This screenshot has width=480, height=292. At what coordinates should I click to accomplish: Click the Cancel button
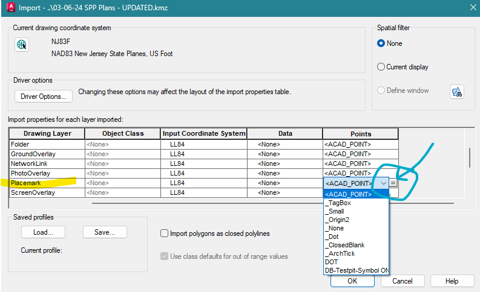tap(403, 281)
